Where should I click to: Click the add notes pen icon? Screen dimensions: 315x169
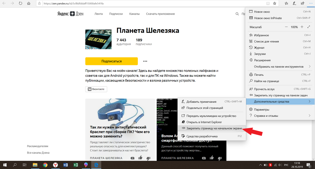click(x=295, y=4)
